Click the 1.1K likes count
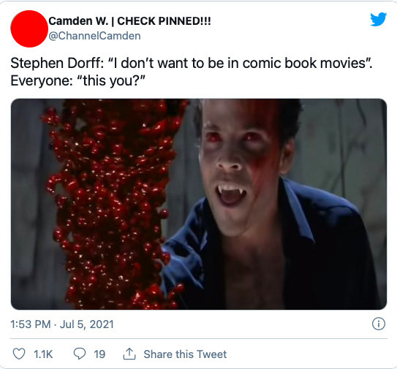This screenshot has width=397, height=369. click(x=43, y=354)
